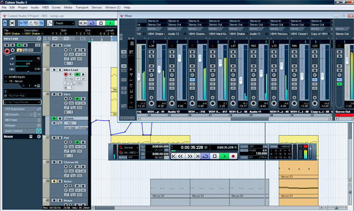This screenshot has height=211, width=354.
Task: Unmute the Voice track
Action: click(54, 181)
